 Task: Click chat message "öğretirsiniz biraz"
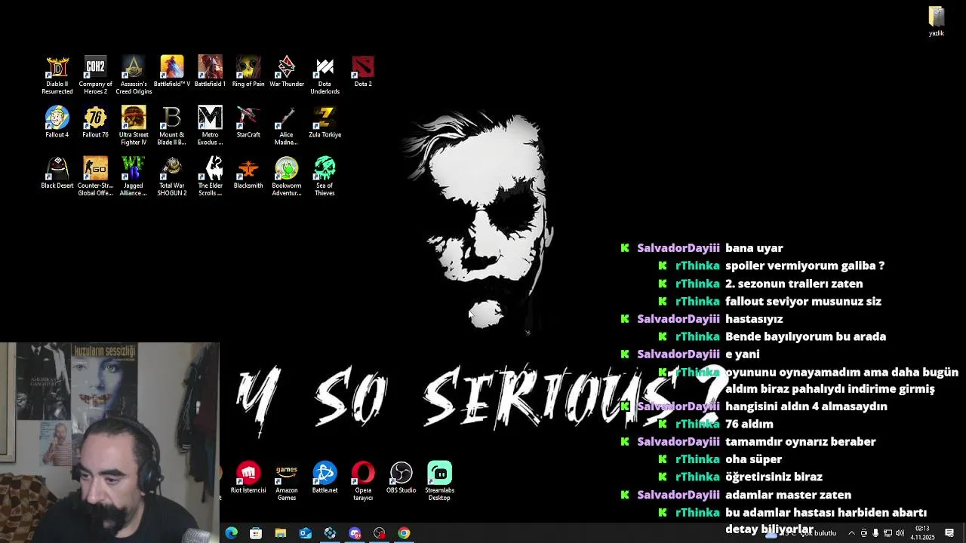coord(774,477)
